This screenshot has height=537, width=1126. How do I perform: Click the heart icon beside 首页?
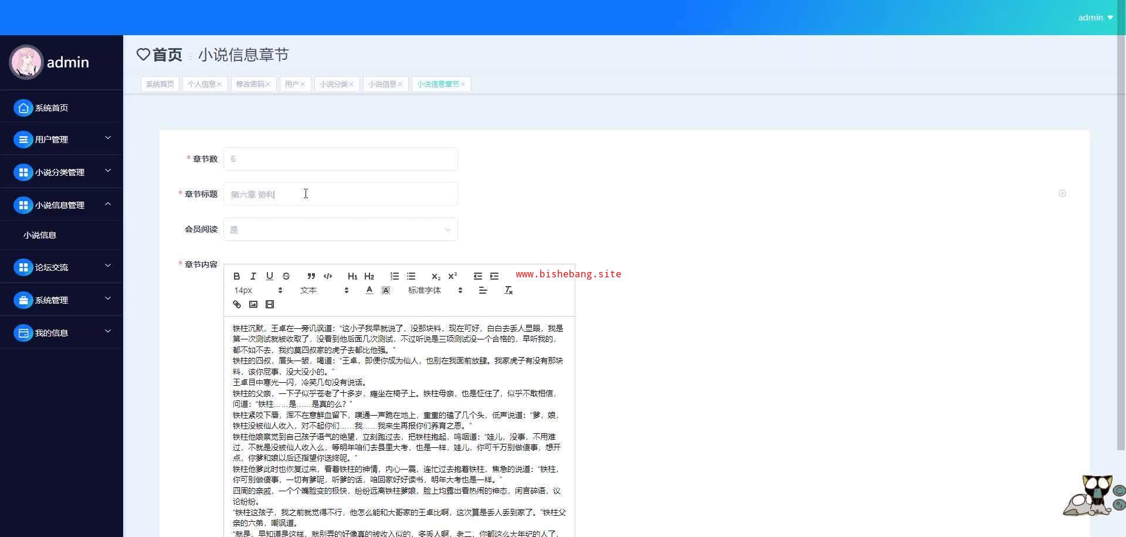[x=143, y=55]
